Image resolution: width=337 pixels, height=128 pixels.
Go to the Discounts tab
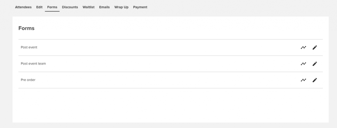point(70,7)
